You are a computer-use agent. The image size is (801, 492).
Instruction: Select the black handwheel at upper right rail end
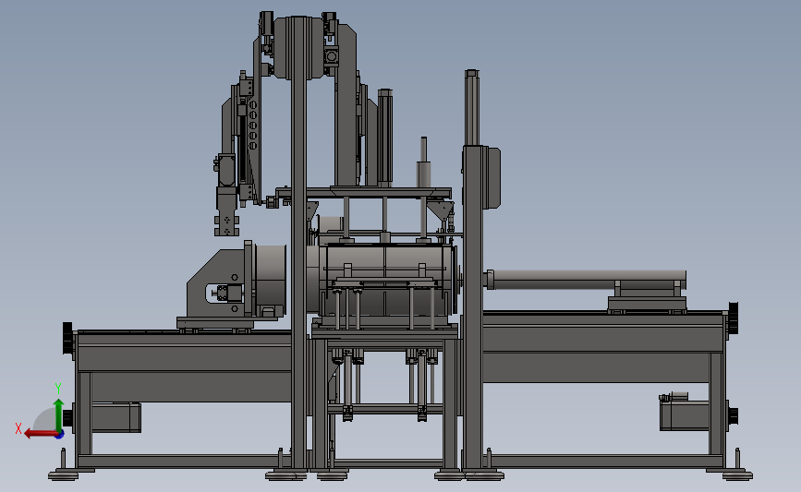(x=733, y=318)
